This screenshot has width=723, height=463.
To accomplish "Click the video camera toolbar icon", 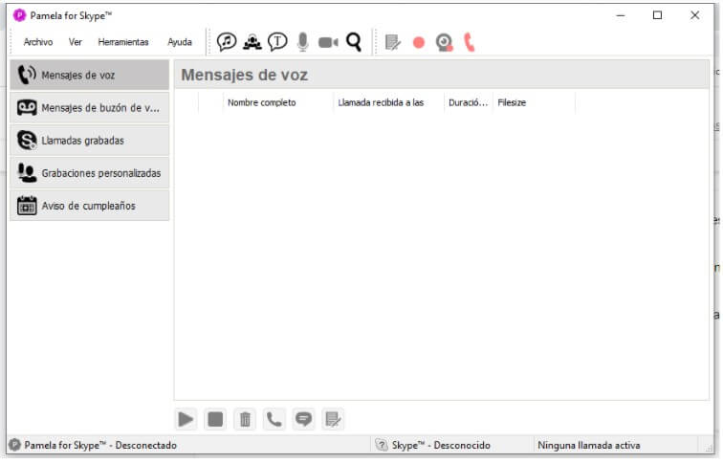I will pos(328,42).
